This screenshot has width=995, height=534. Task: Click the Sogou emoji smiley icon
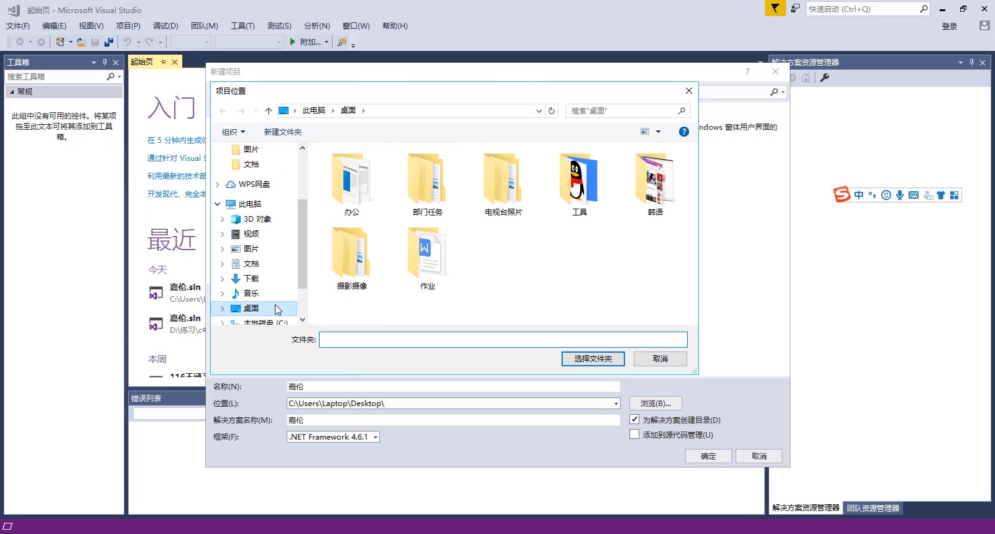[x=886, y=195]
